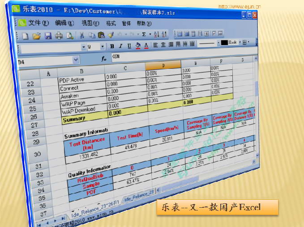The image size is (304, 227).
Task: Activate the format painter brush
Action: 111,35
